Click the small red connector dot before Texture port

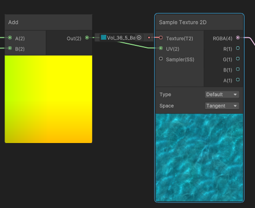(x=149, y=38)
